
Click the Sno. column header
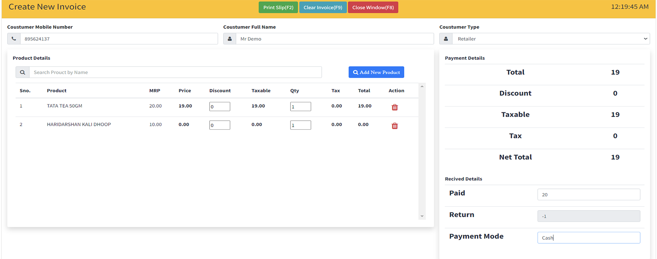(25, 90)
